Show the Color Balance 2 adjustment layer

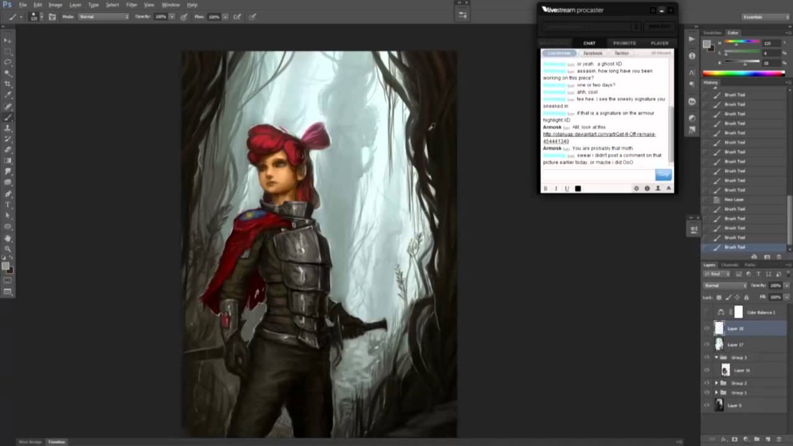pyautogui.click(x=707, y=312)
